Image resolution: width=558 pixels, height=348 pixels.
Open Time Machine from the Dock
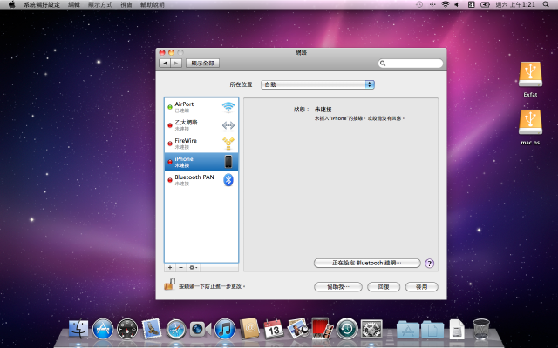pos(347,329)
